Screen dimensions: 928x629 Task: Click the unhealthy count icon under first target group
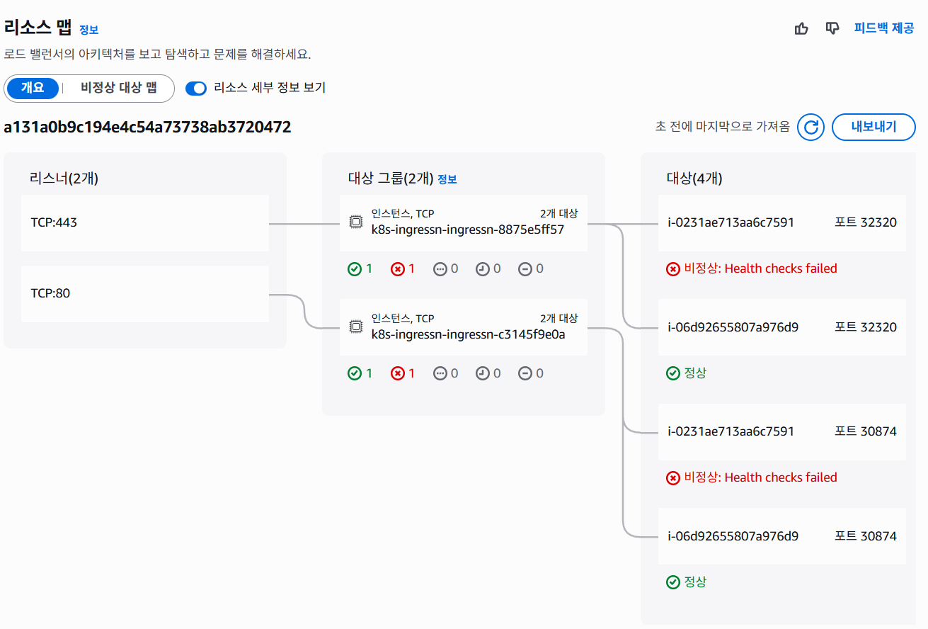[x=398, y=269]
